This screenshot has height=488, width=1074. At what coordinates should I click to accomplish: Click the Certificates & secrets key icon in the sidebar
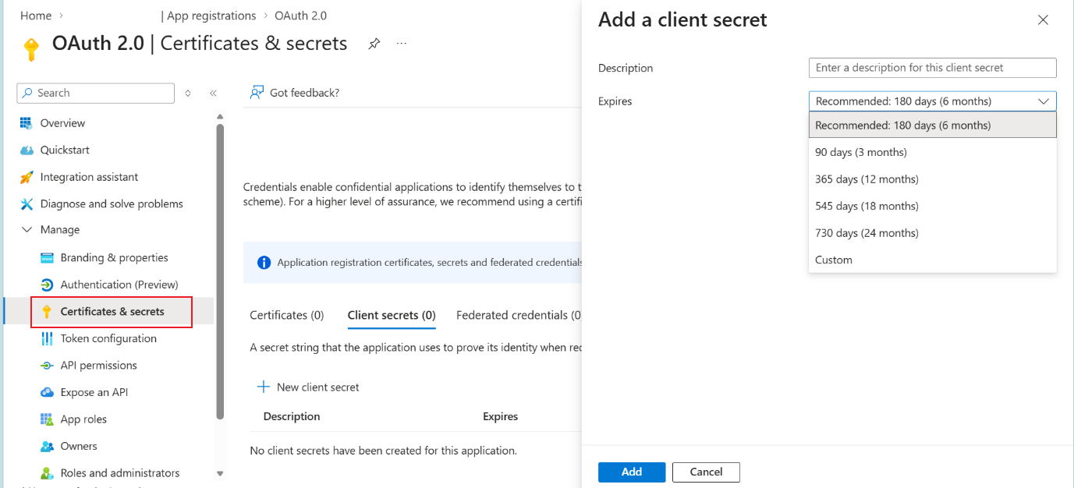click(47, 312)
